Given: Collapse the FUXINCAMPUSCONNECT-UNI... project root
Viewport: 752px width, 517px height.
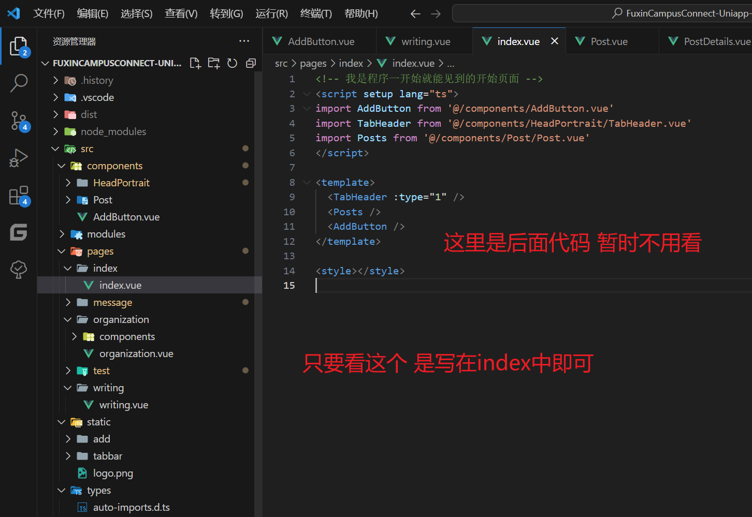Looking at the screenshot, I should tap(45, 63).
